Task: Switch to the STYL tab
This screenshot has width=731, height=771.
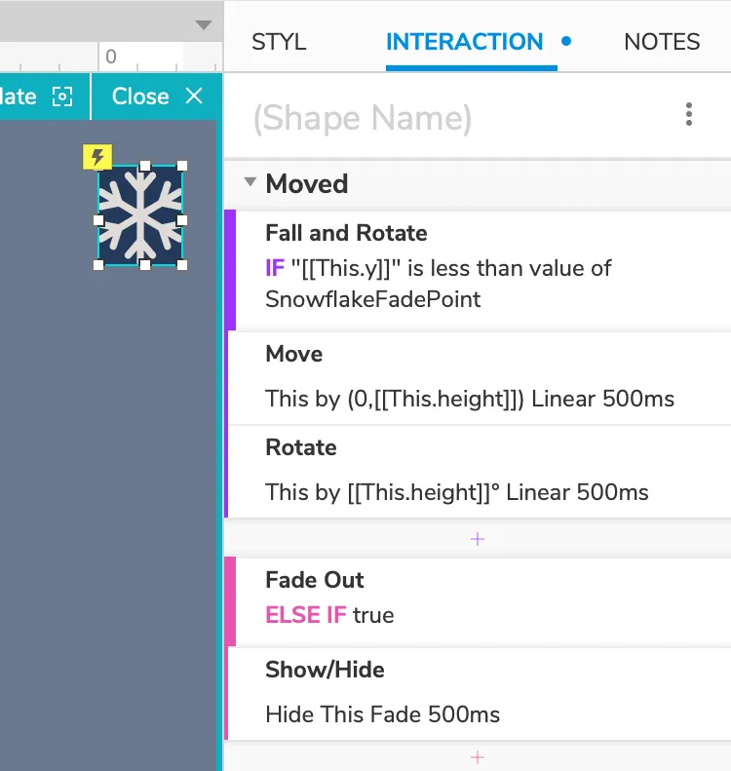Action: click(x=279, y=42)
